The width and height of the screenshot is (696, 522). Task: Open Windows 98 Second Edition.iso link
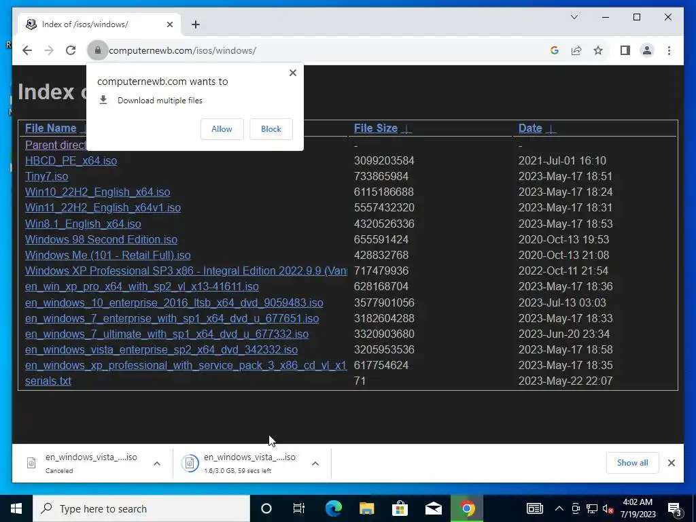tap(101, 240)
